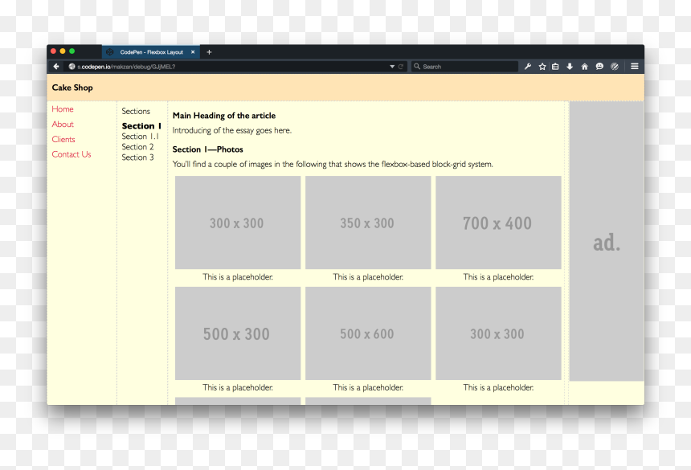This screenshot has height=470, width=691.
Task: Open the hamburger browser menu
Action: coord(635,67)
